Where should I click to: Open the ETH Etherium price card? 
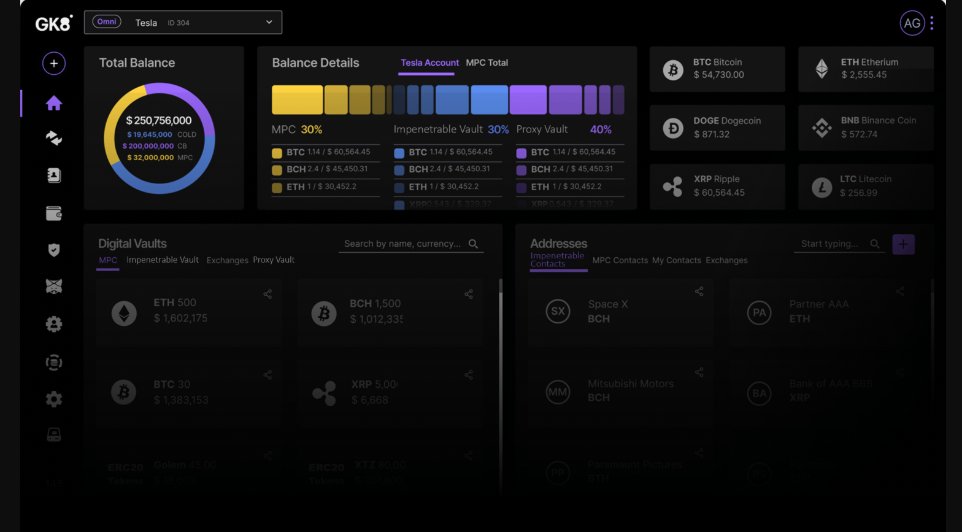866,69
